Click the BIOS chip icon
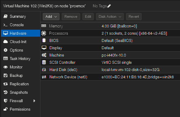This screenshot has width=180, height=117. coord(44,40)
